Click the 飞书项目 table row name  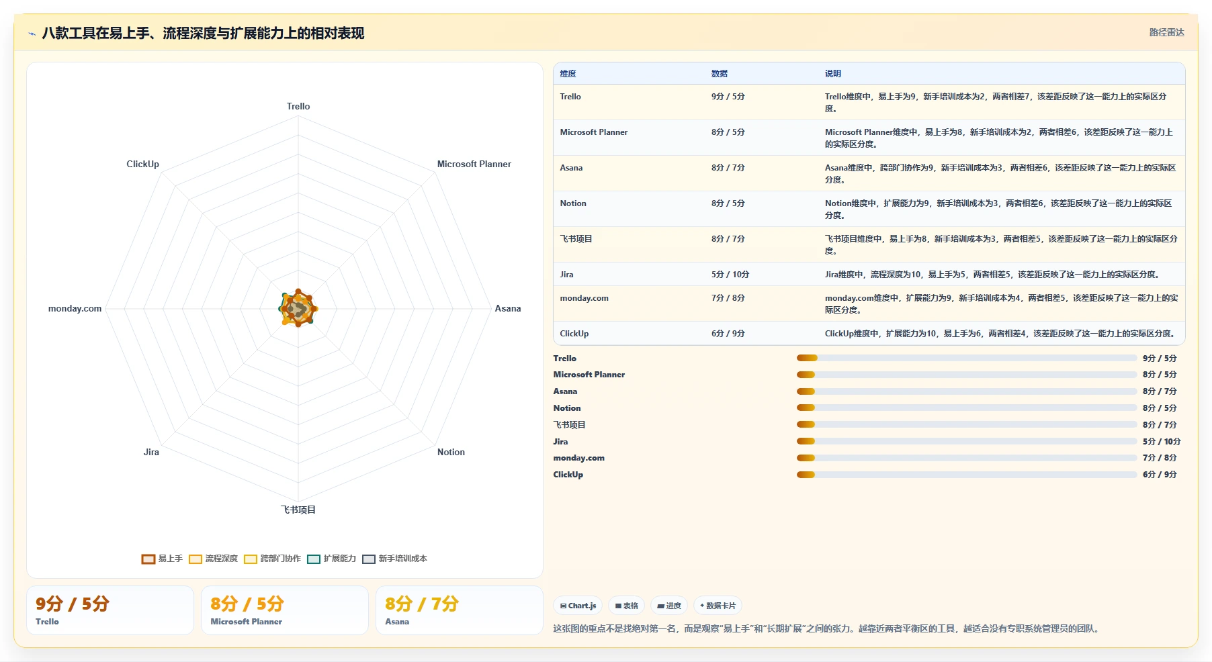tap(576, 239)
